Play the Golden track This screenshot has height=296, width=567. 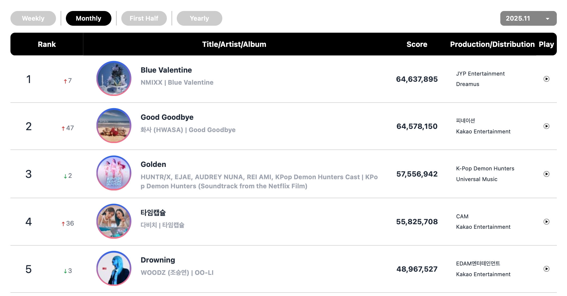click(546, 174)
